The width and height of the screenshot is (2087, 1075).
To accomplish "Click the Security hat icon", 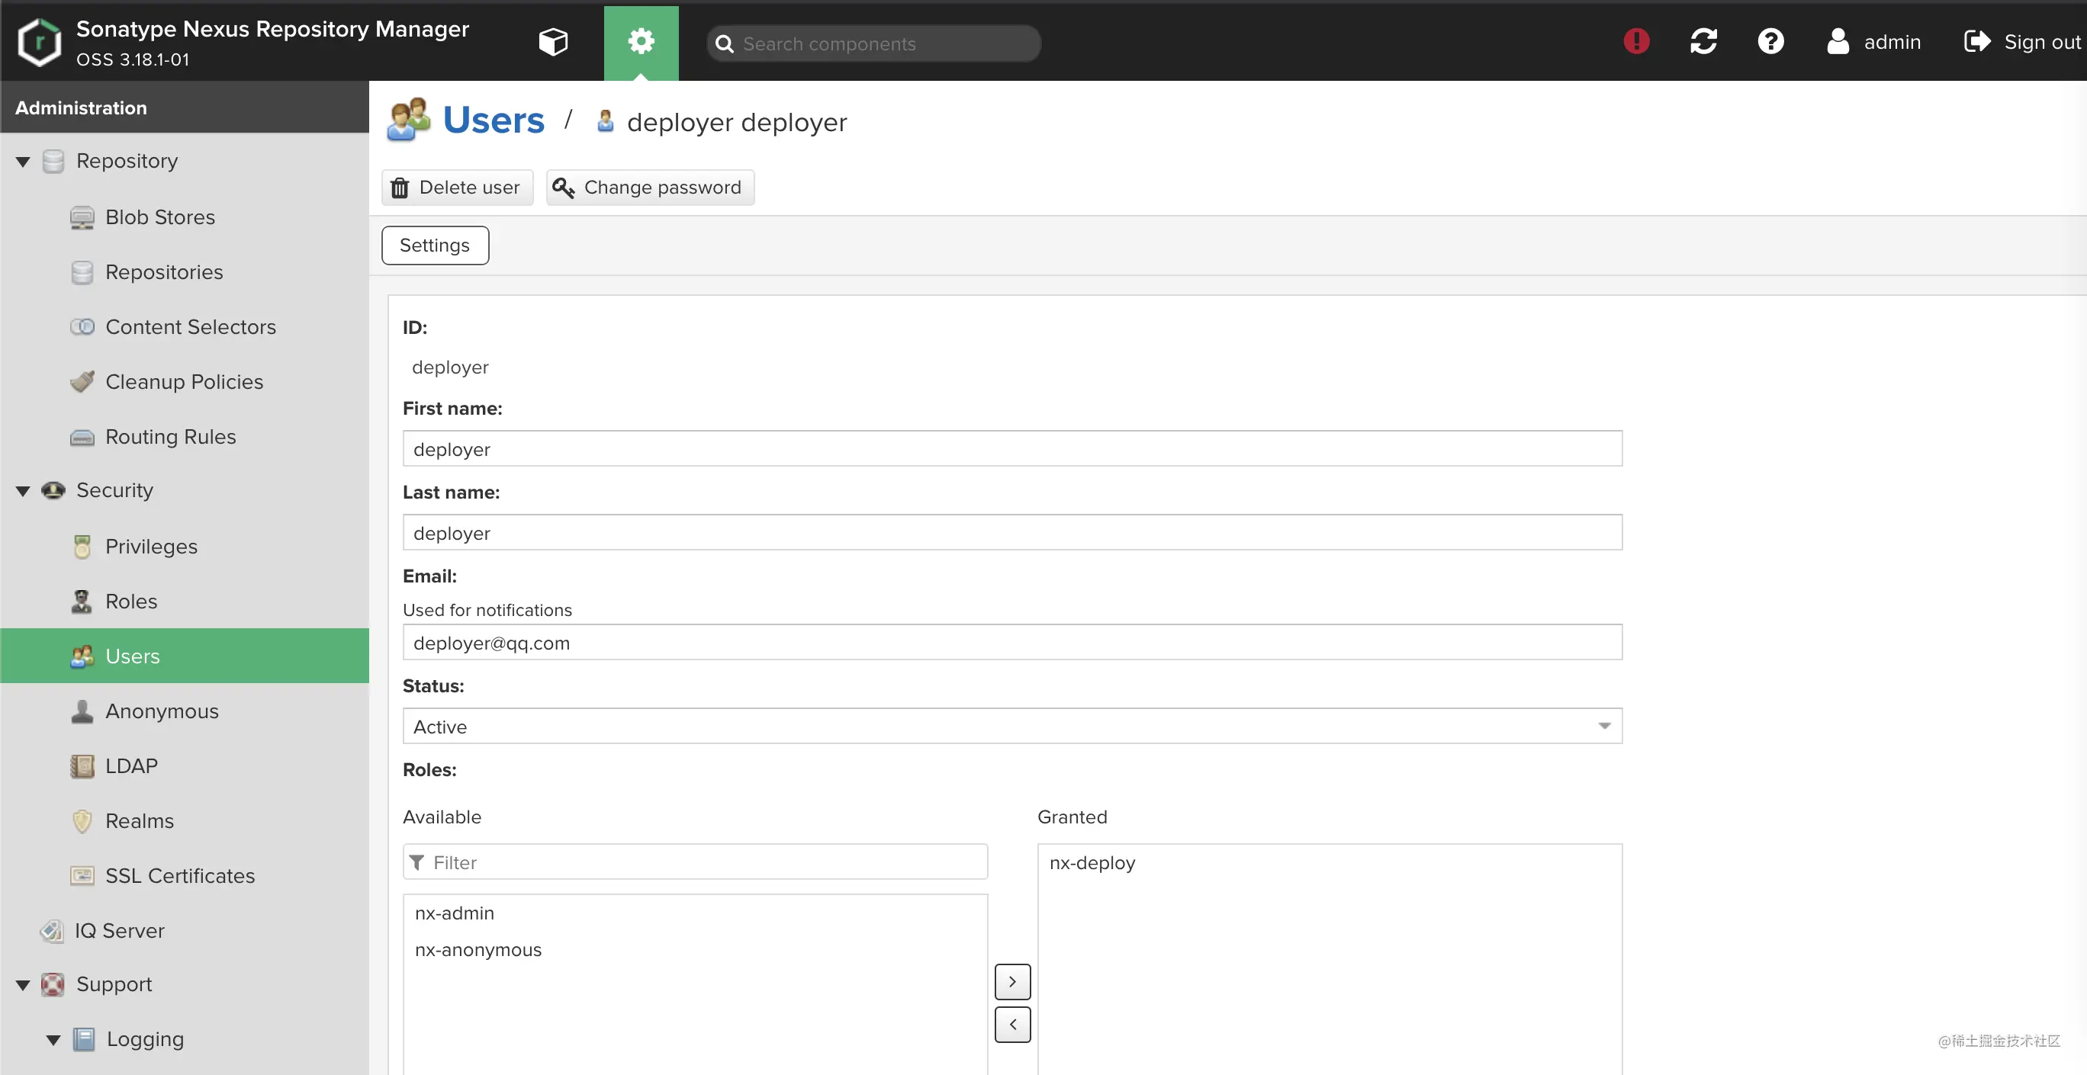I will 53,490.
